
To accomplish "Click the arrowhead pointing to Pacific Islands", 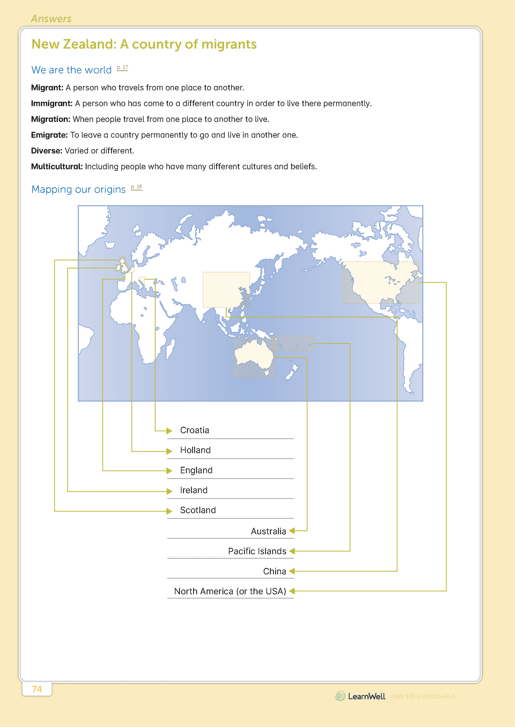I will (x=292, y=551).
